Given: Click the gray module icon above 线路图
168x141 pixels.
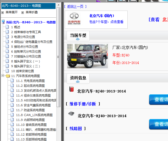Looking at the screenshot, I should 71,113.
